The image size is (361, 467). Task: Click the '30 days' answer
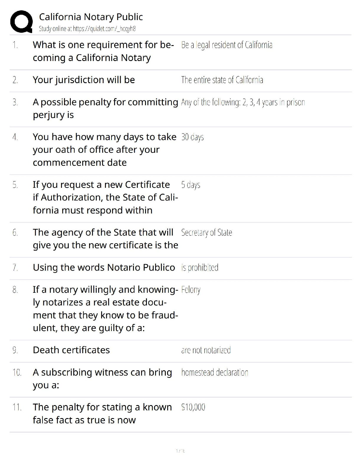[x=192, y=137]
